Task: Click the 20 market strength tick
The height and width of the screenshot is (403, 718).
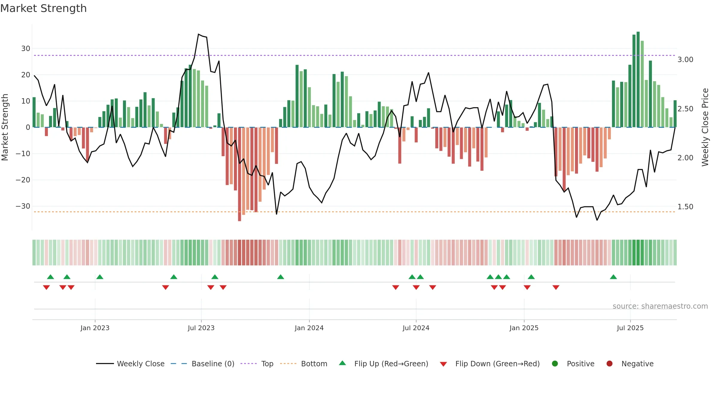Action: coord(26,75)
